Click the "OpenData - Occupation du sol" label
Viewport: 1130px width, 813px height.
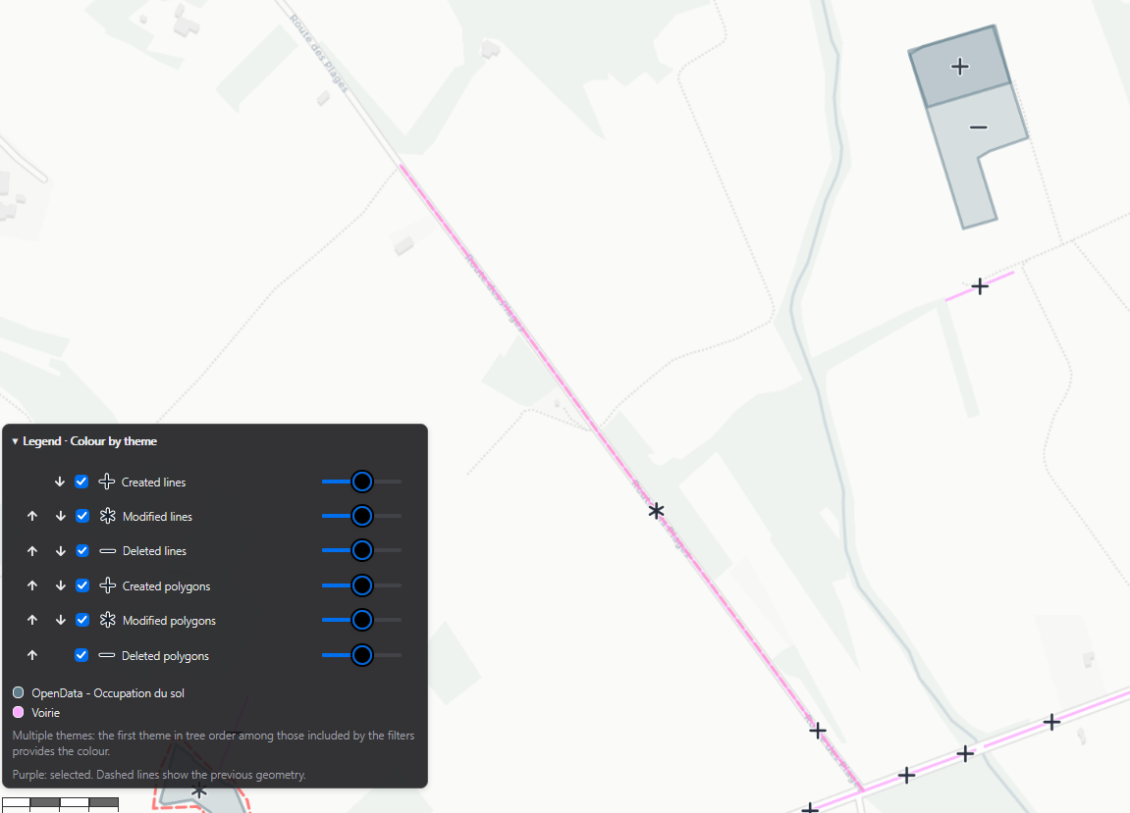[108, 693]
